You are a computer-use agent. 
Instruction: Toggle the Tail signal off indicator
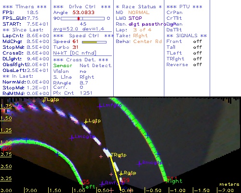coord(197,47)
